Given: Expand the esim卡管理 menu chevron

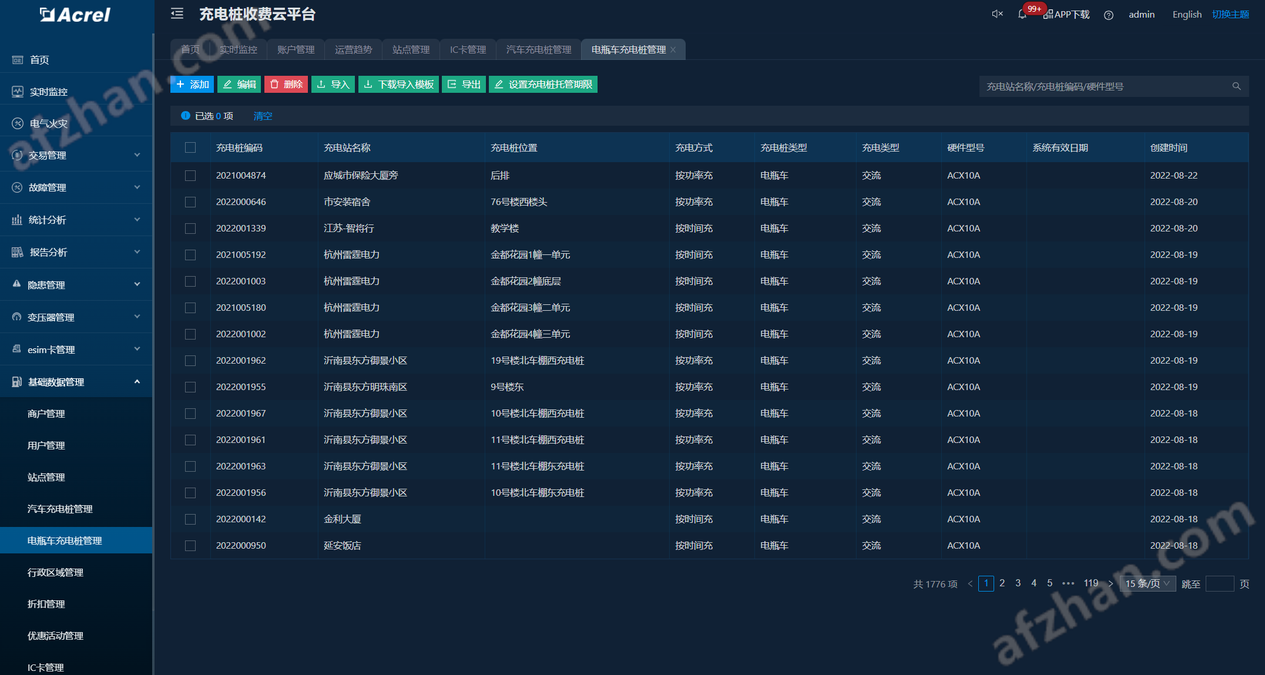Looking at the screenshot, I should click(137, 349).
